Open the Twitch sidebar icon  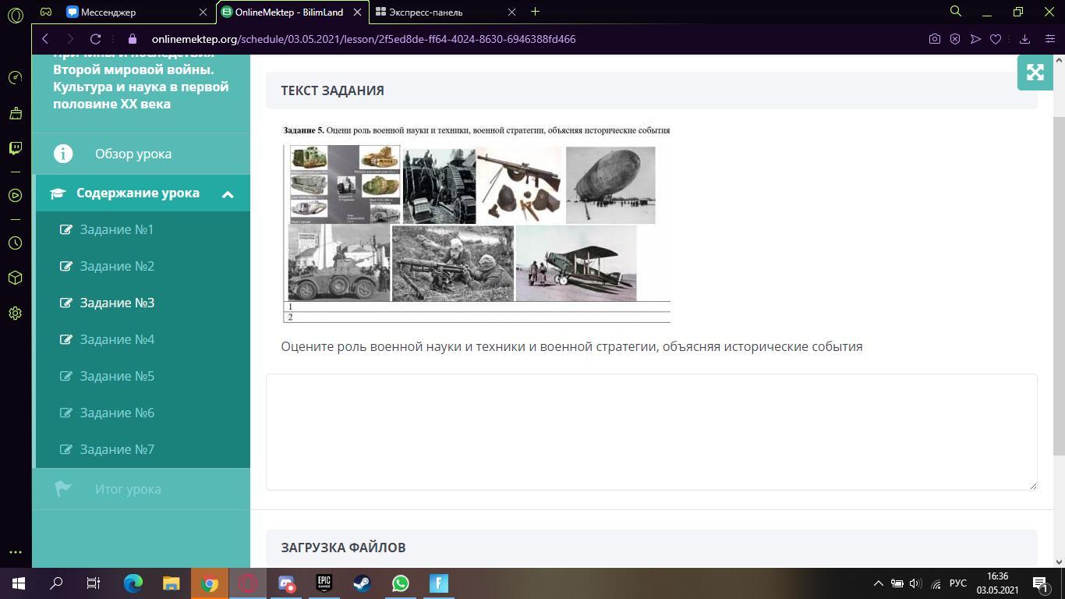tap(15, 147)
